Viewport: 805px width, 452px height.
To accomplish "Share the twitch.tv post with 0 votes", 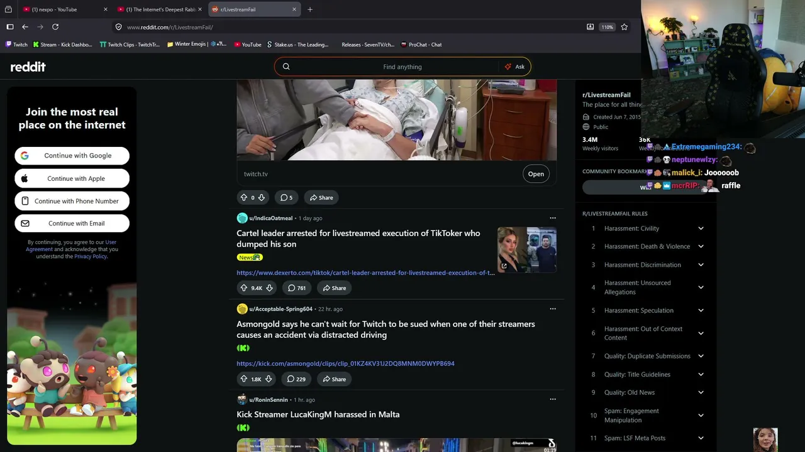I will tap(320, 198).
